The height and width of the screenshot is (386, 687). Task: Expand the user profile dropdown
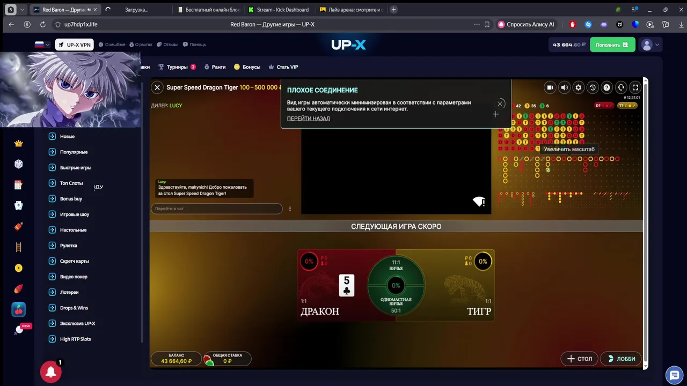(x=651, y=45)
